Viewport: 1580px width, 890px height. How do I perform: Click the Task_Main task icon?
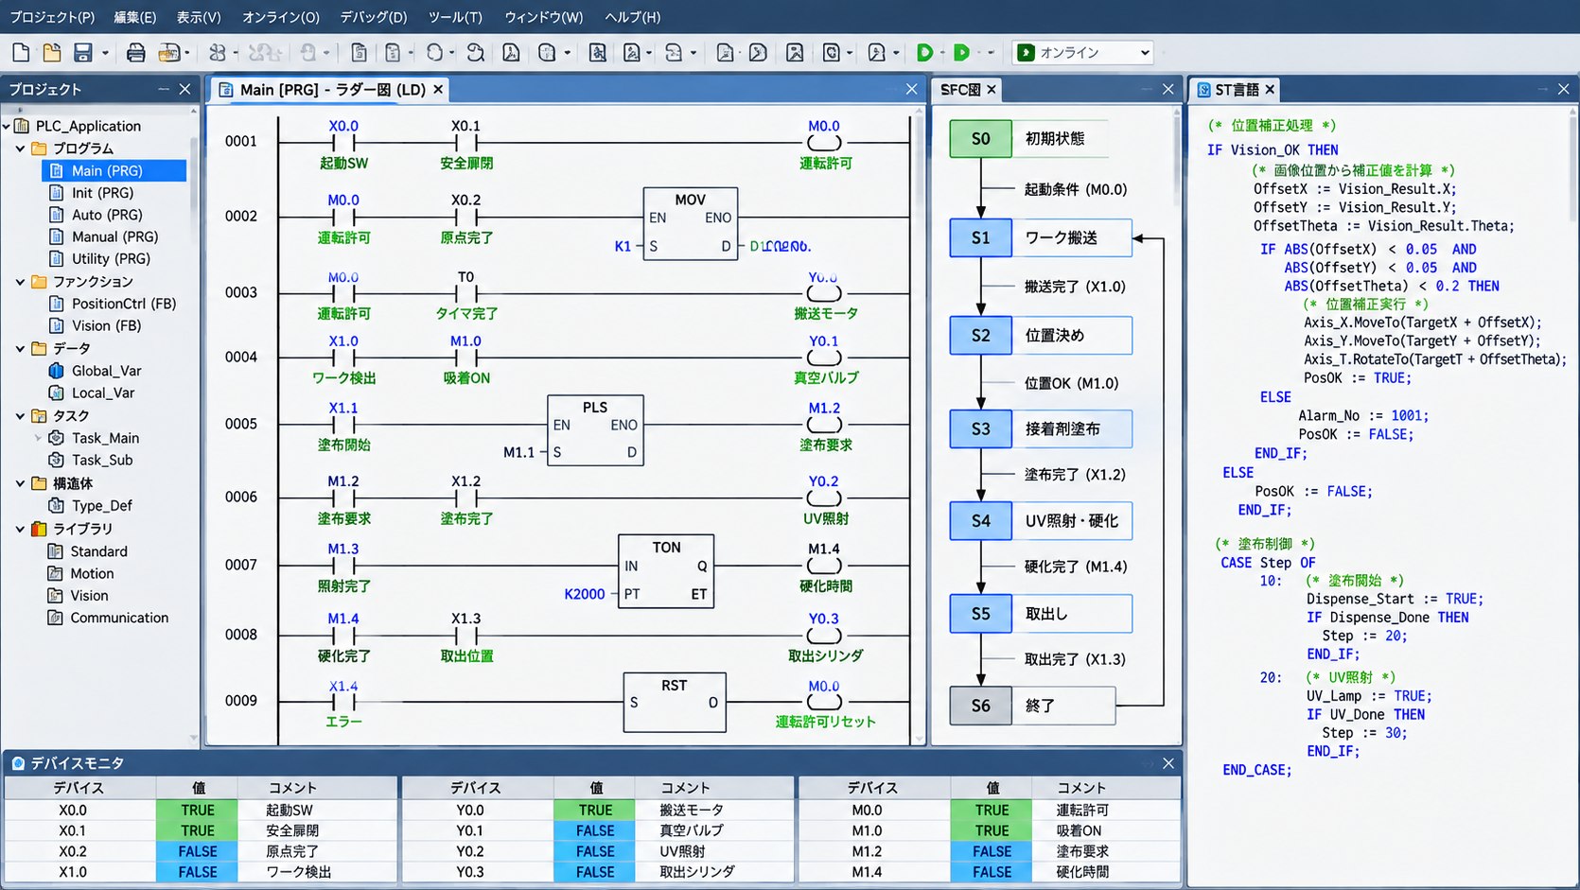pyautogui.click(x=56, y=438)
